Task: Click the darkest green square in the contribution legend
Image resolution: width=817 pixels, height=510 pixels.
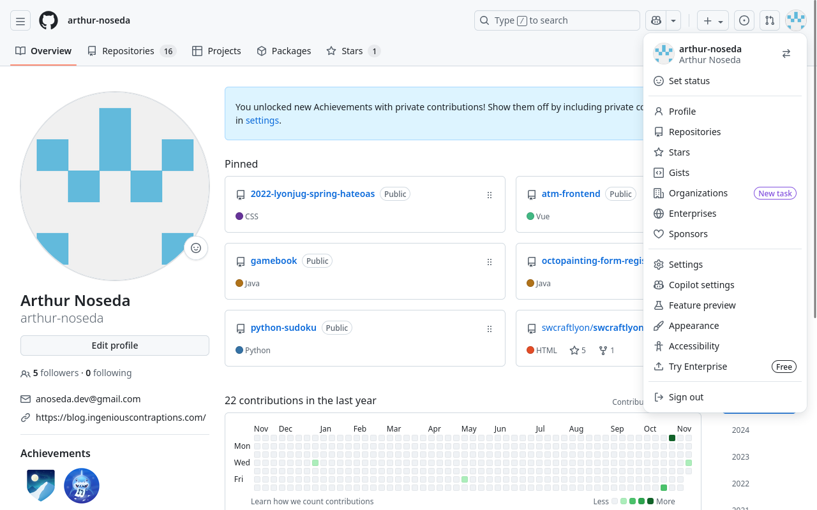Action: [650, 501]
